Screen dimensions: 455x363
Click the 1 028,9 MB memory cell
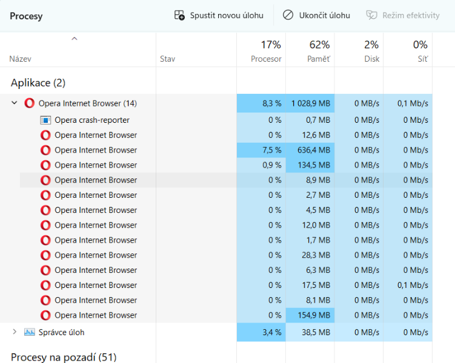[310, 103]
